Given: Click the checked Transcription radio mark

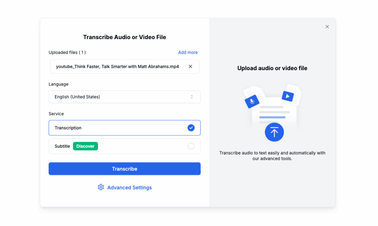Looking at the screenshot, I should (191, 128).
